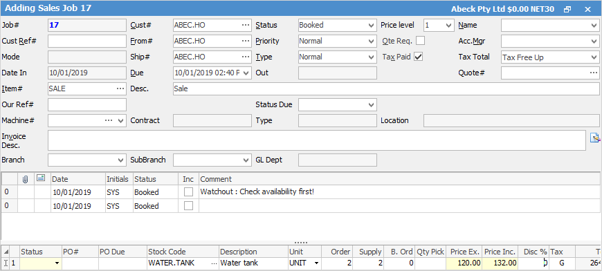
Task: Restore the Sales Job window size
Action: 567,9
